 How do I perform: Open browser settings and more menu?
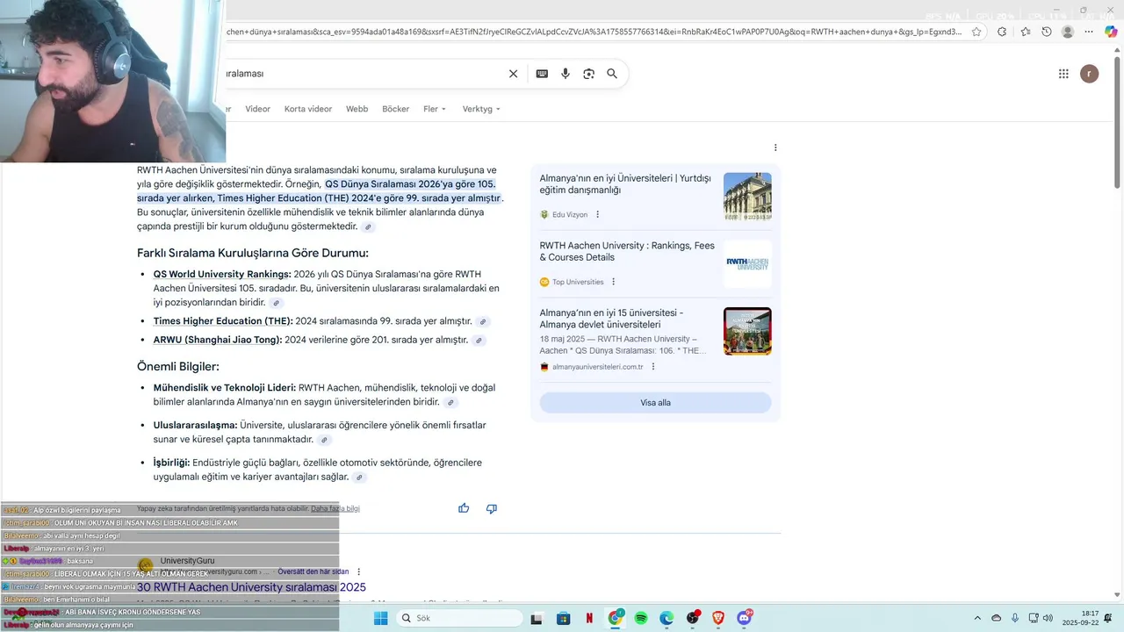click(1090, 32)
